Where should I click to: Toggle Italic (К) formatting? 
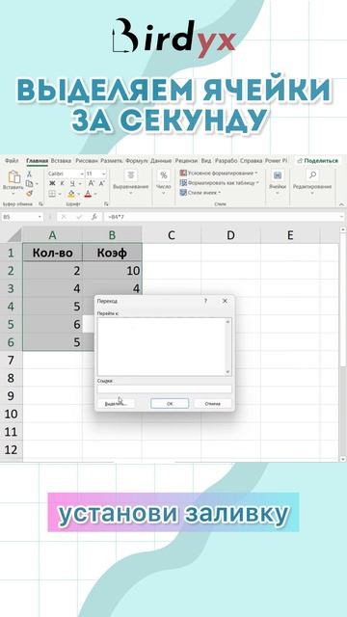[x=62, y=183]
